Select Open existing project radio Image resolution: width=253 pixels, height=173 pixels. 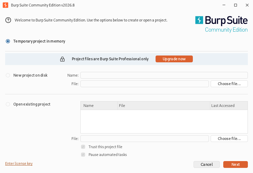click(x=8, y=104)
